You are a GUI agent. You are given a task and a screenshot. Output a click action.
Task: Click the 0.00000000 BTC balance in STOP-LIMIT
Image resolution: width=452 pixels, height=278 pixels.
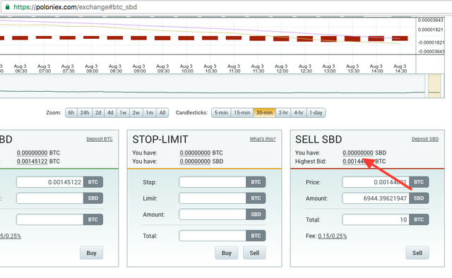[195, 152]
